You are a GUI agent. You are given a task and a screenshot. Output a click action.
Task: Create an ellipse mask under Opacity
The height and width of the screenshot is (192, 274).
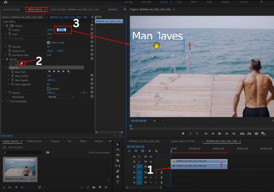click(11, 63)
